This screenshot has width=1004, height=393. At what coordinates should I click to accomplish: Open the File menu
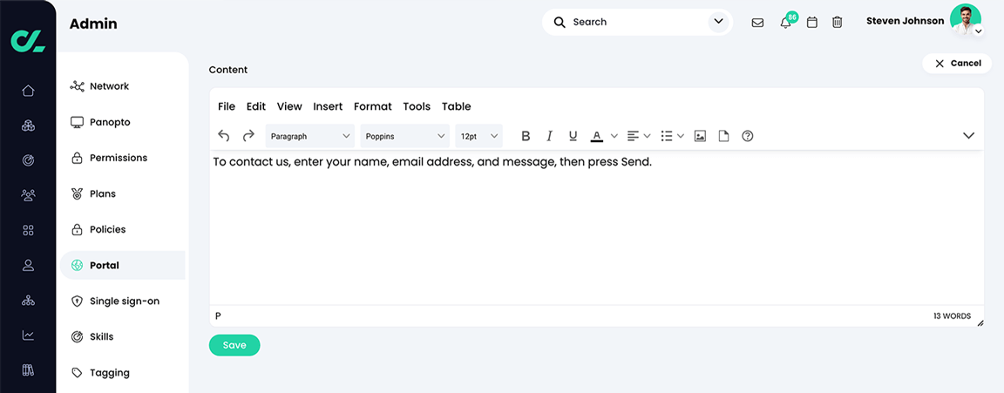[x=227, y=106]
